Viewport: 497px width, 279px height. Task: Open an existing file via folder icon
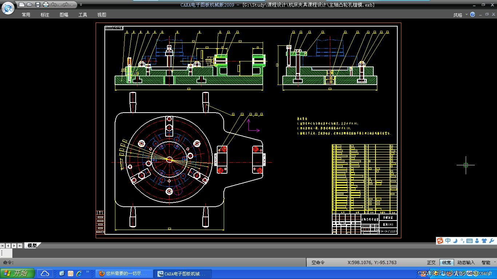(x=29, y=5)
